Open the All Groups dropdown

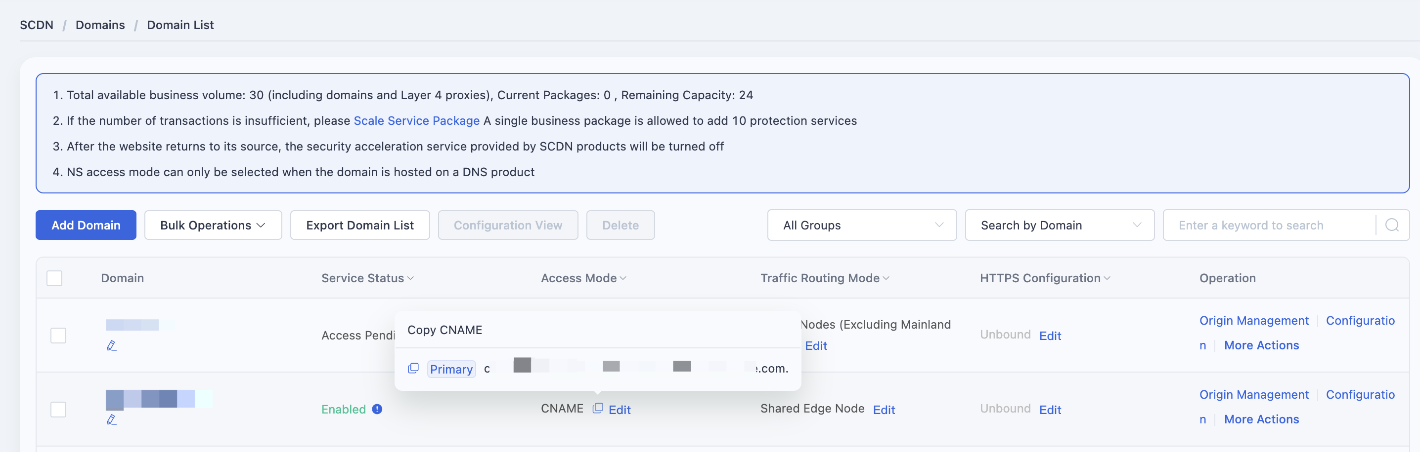[862, 225]
